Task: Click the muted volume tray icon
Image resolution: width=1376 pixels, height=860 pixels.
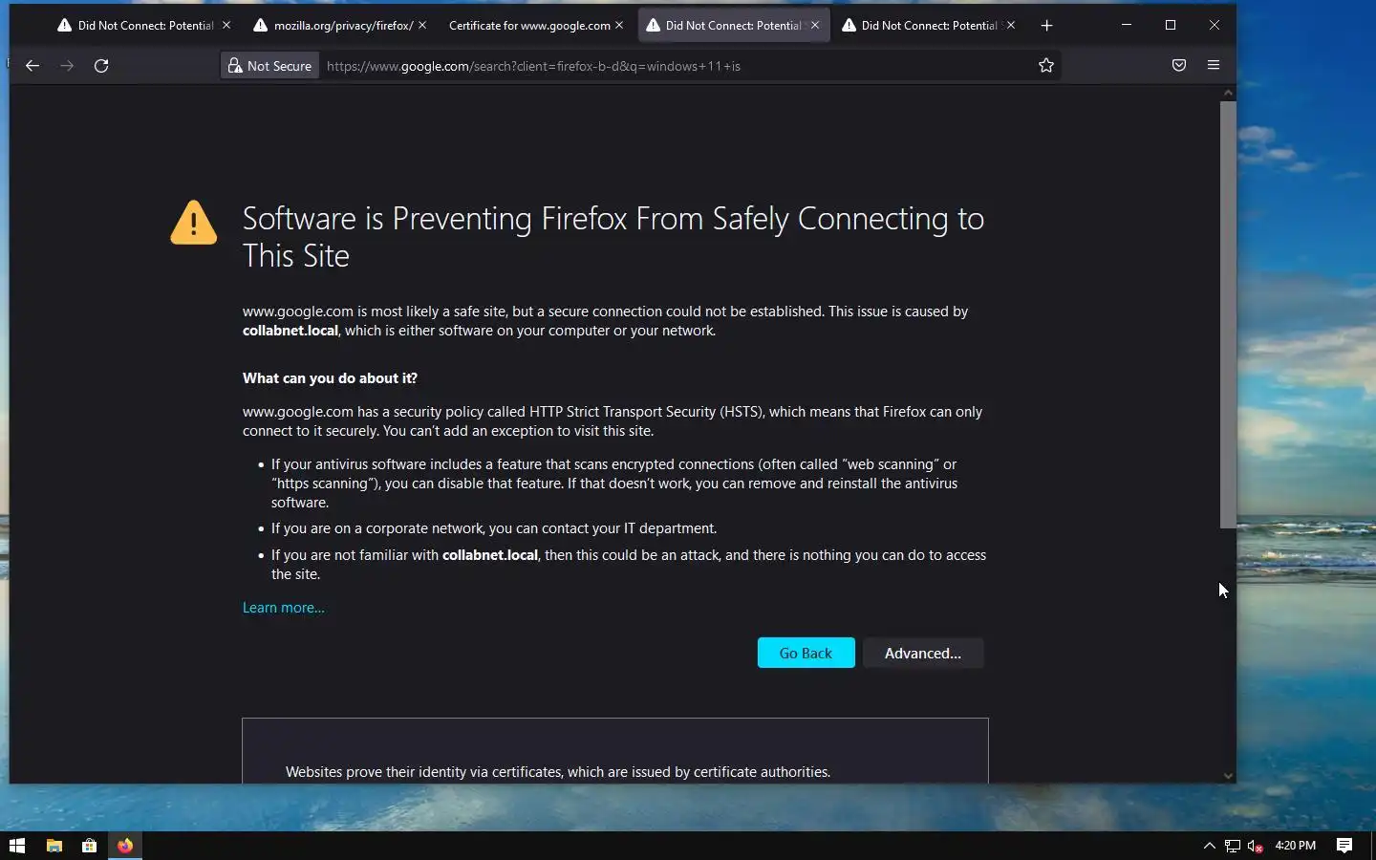Action: click(x=1256, y=846)
